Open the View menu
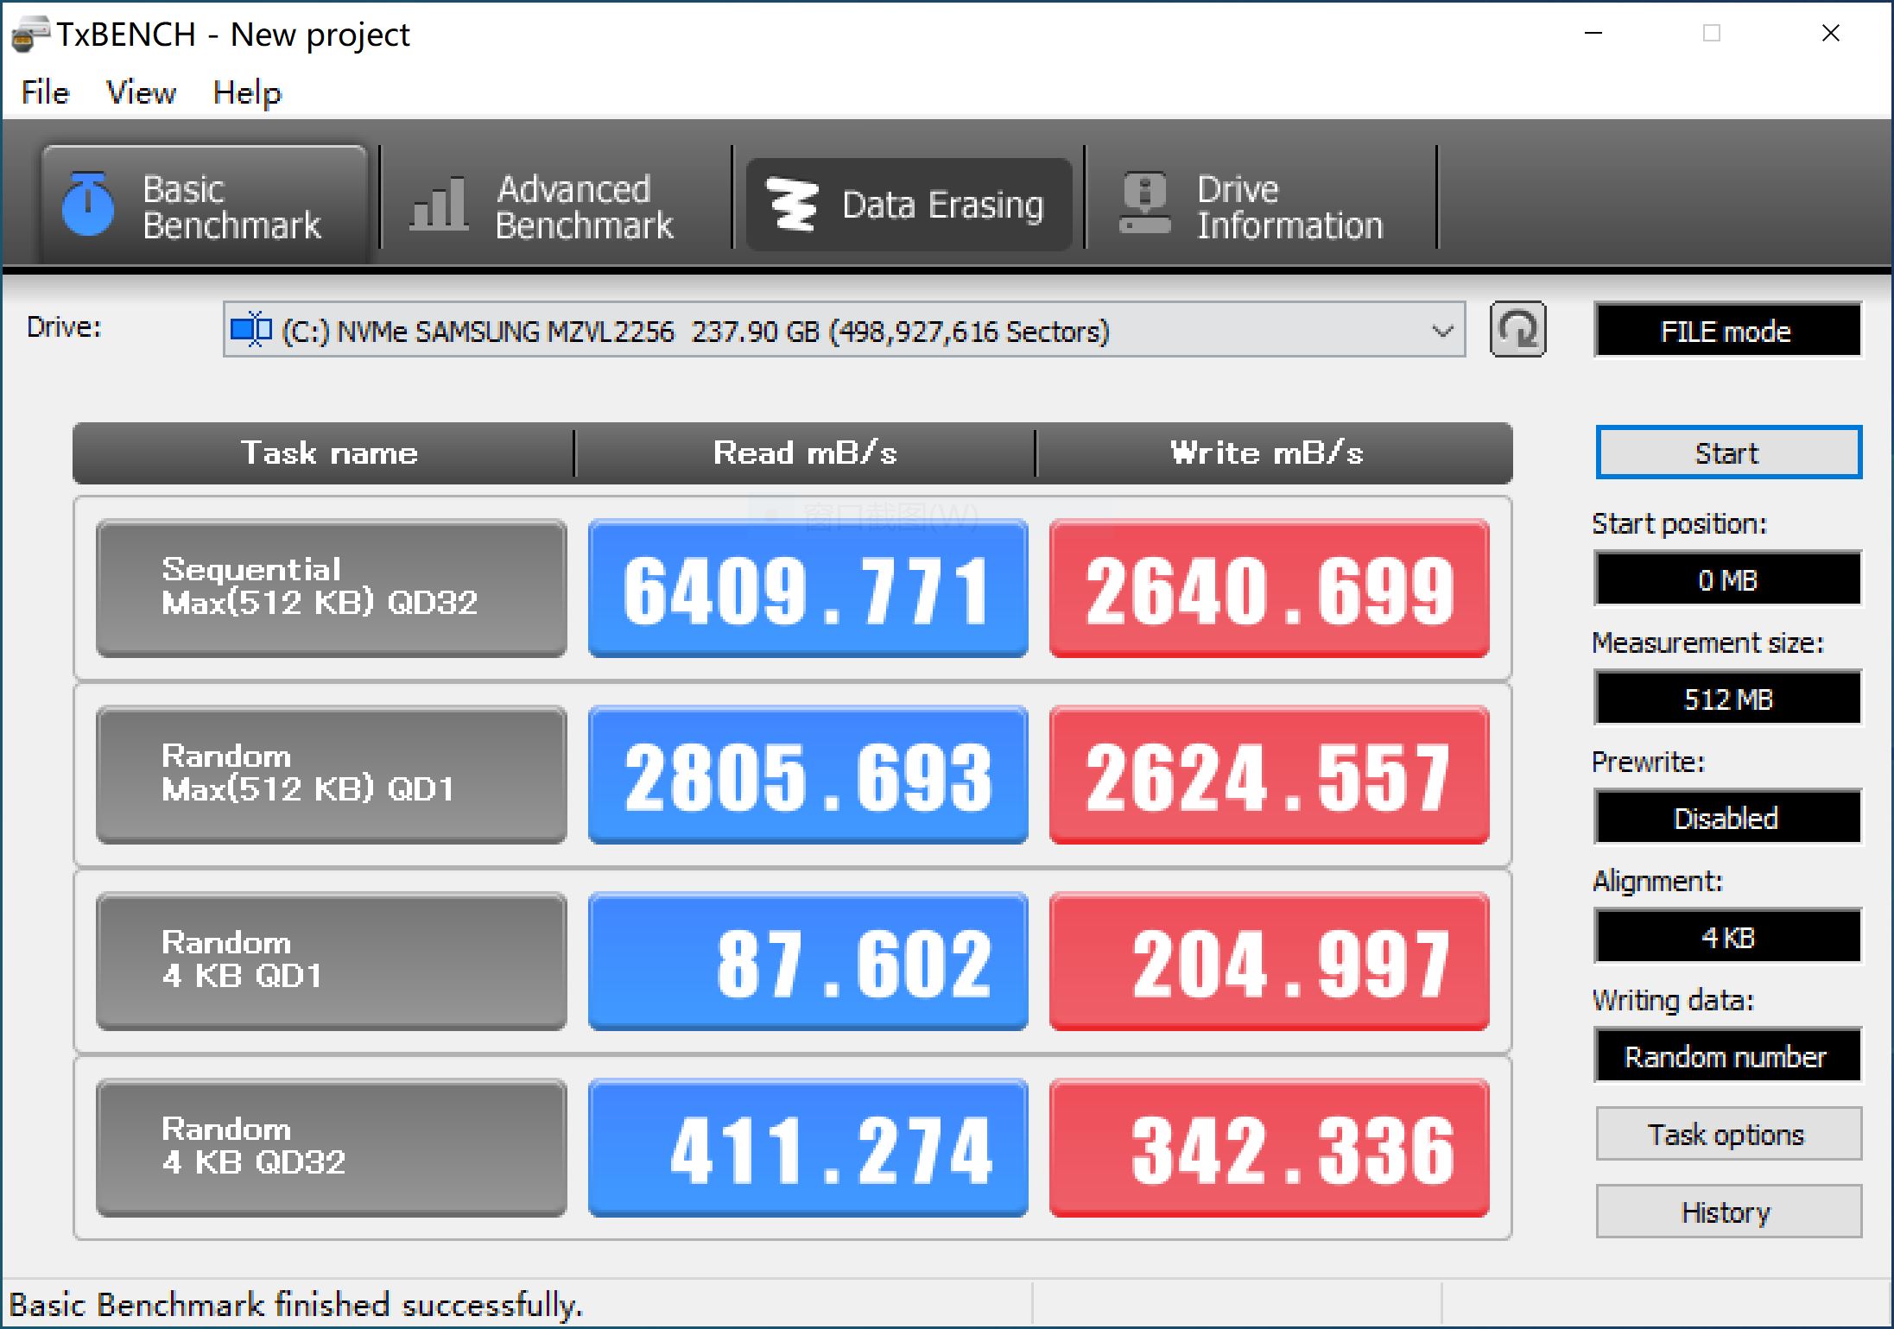This screenshot has width=1894, height=1329. coord(141,92)
